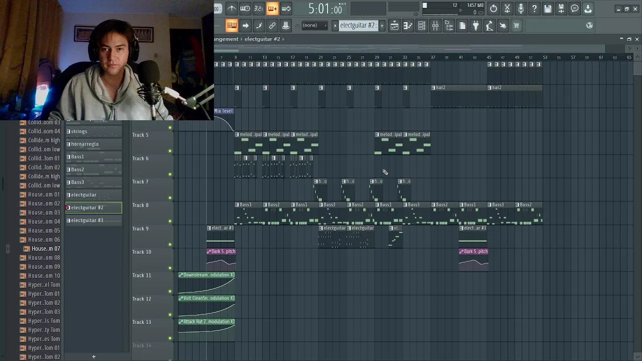Mute Track 11 with its green dot
The width and height of the screenshot is (642, 361).
(x=170, y=291)
